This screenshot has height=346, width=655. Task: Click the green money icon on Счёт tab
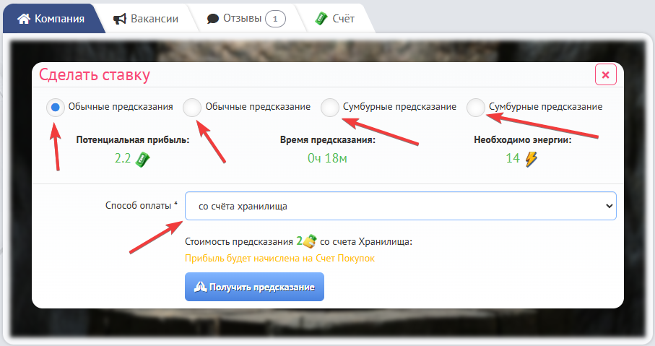(x=321, y=19)
